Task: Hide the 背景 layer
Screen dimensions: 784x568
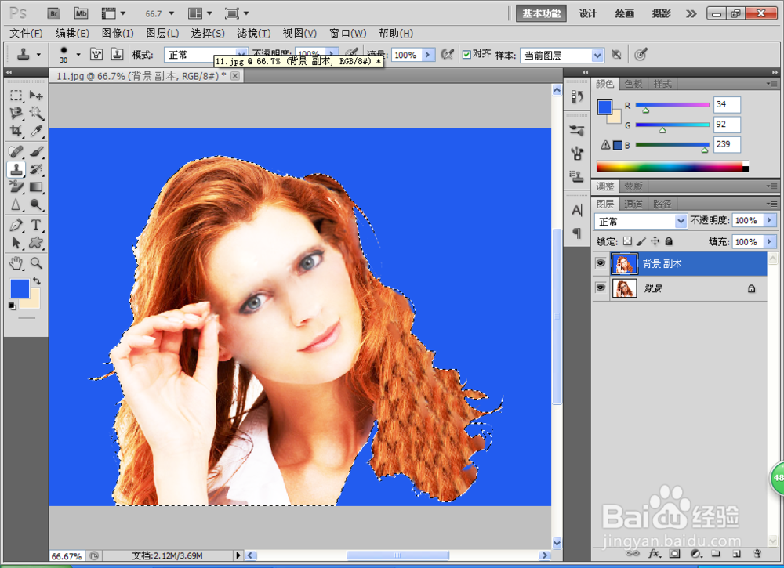Action: point(601,288)
